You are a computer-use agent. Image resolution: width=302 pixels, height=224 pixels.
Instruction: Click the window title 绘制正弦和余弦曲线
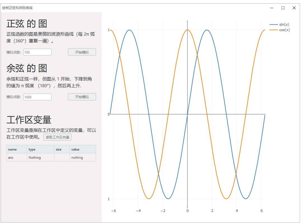coord(17,8)
